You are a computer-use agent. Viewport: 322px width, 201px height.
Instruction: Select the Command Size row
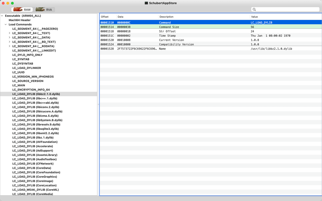point(211,27)
